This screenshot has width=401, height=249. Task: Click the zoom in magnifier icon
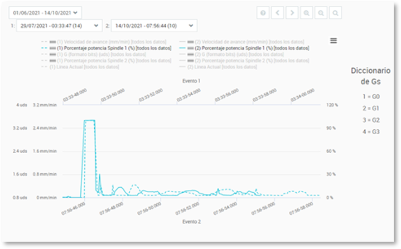click(x=306, y=13)
